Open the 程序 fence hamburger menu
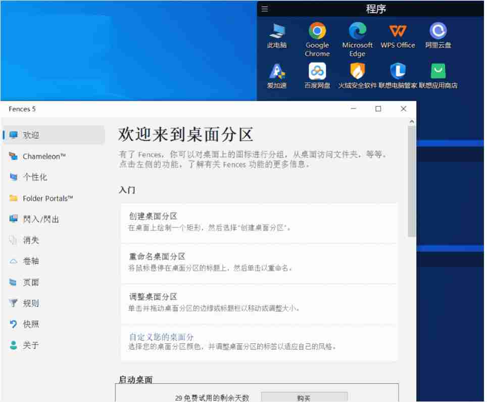The image size is (487, 402). 265,9
